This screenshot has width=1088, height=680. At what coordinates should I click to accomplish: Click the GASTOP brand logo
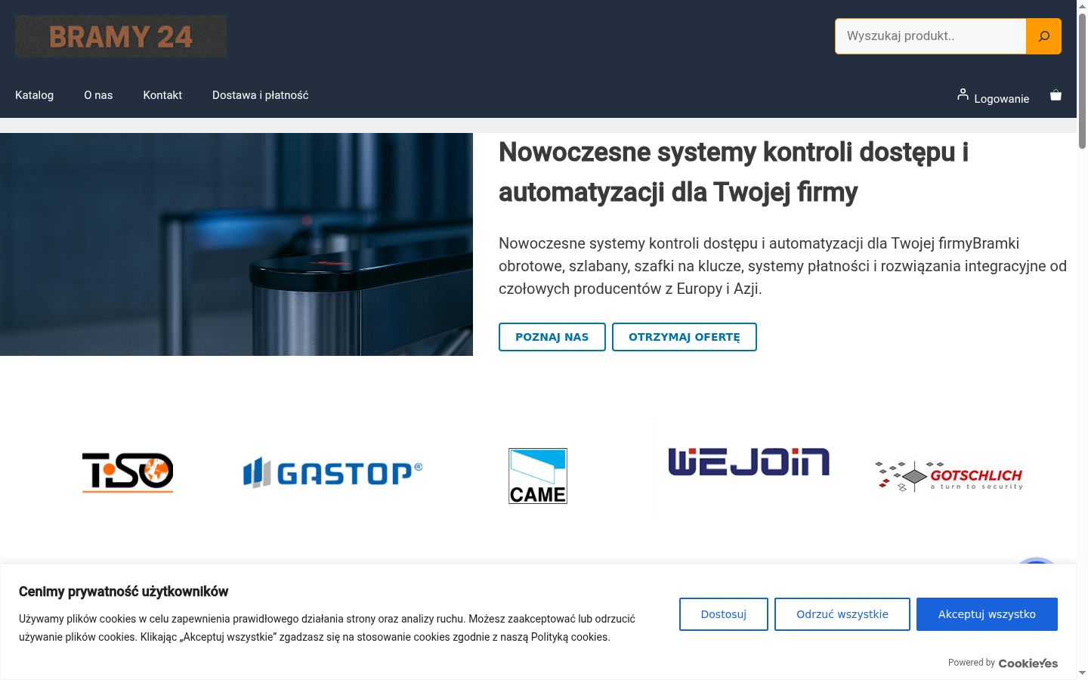tap(332, 473)
